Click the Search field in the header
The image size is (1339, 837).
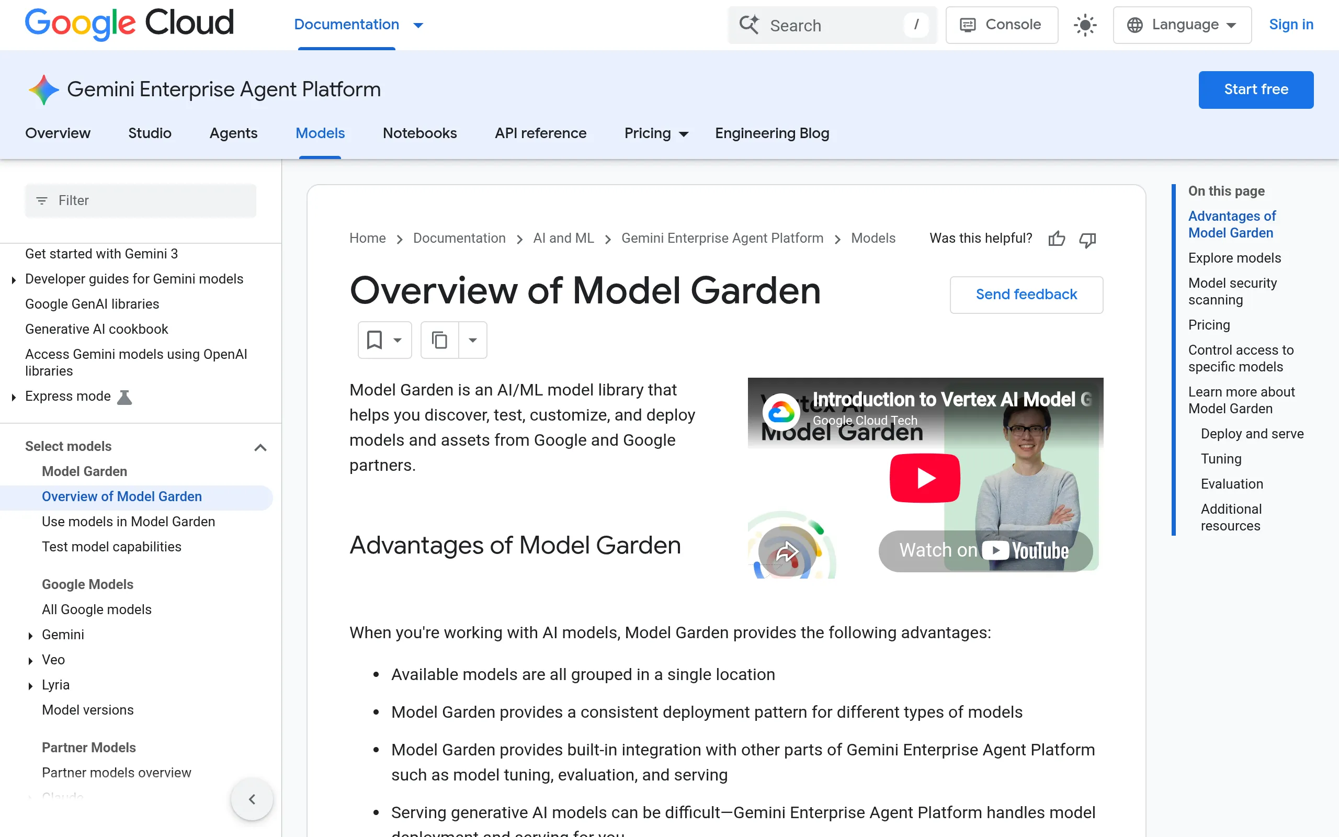[x=832, y=25]
